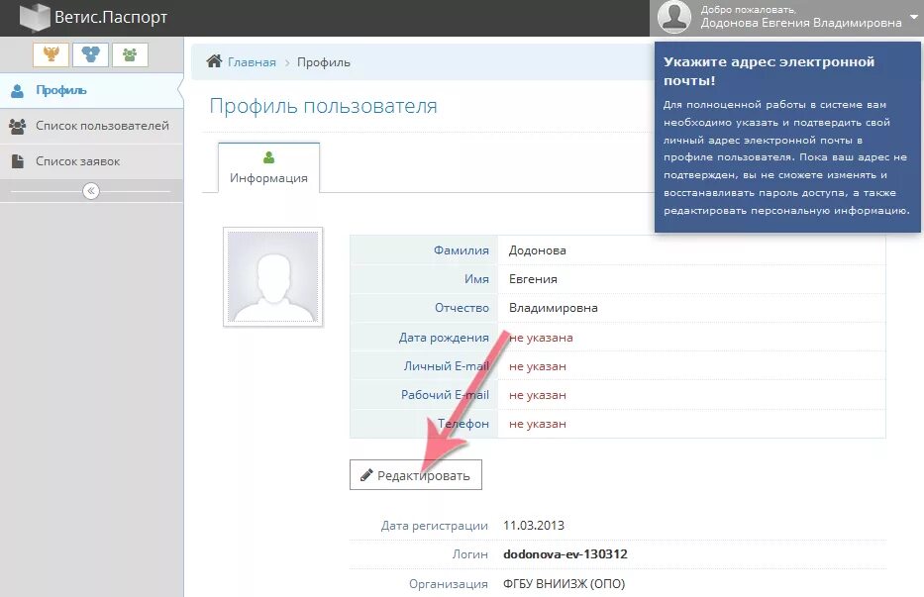This screenshot has height=597, width=924.
Task: Open the green people group icon button
Action: coord(131,54)
